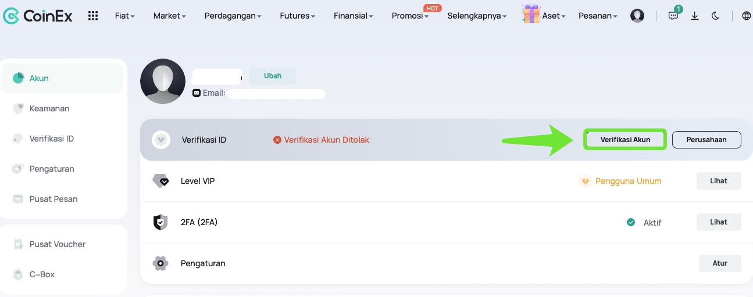Click the large profile avatar picture
The height and width of the screenshot is (297, 753).
[x=163, y=81]
